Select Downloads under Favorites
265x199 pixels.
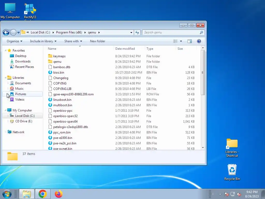23,61
